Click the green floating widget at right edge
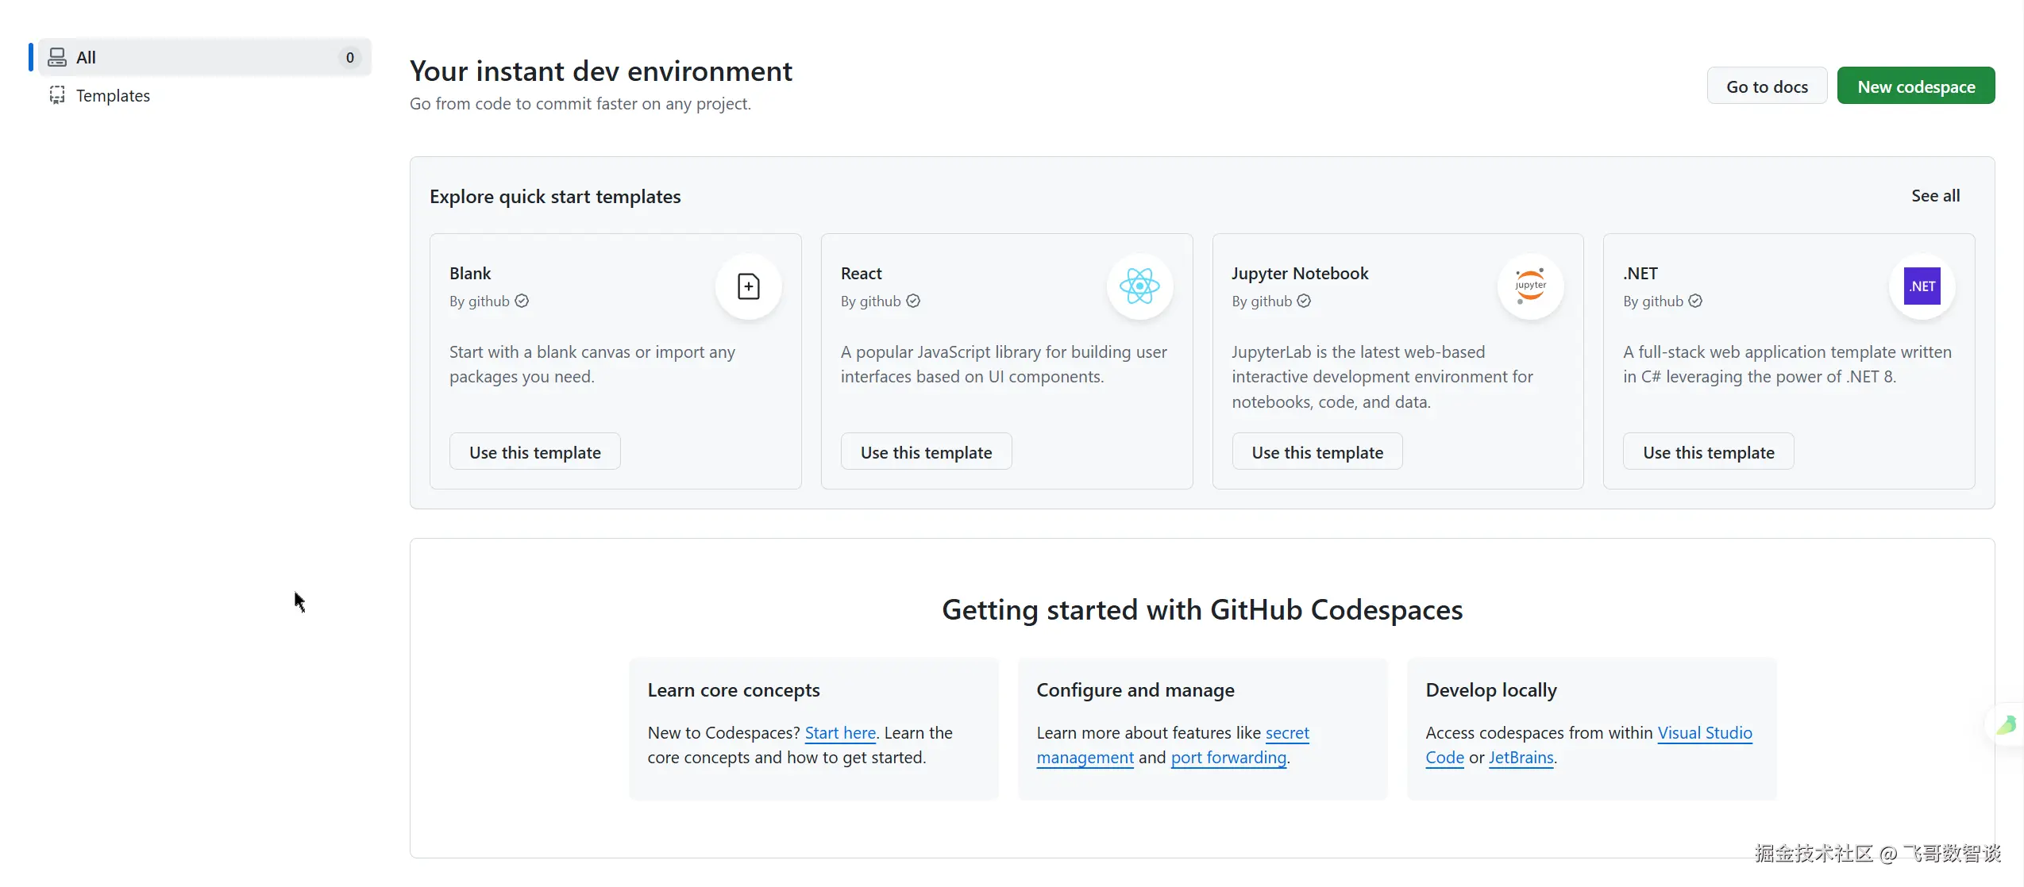The height and width of the screenshot is (887, 2024). point(2007,724)
